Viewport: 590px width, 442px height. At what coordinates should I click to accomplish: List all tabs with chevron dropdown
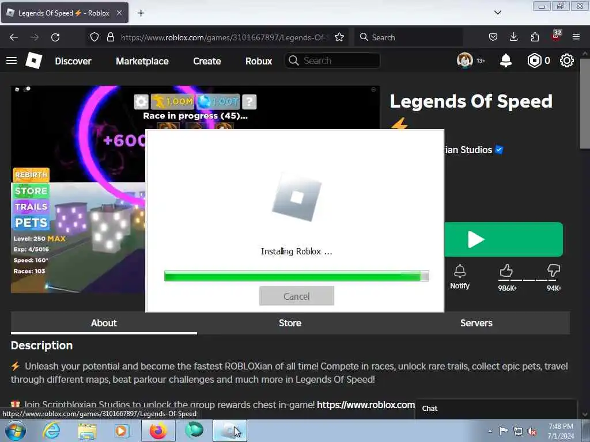click(498, 13)
